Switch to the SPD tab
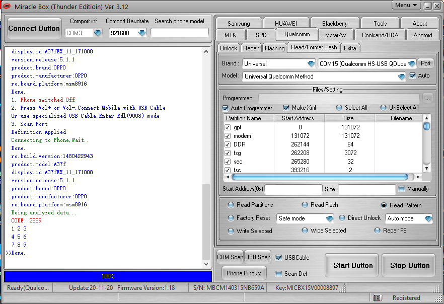This screenshot has width=444, height=304. pyautogui.click(x=261, y=35)
